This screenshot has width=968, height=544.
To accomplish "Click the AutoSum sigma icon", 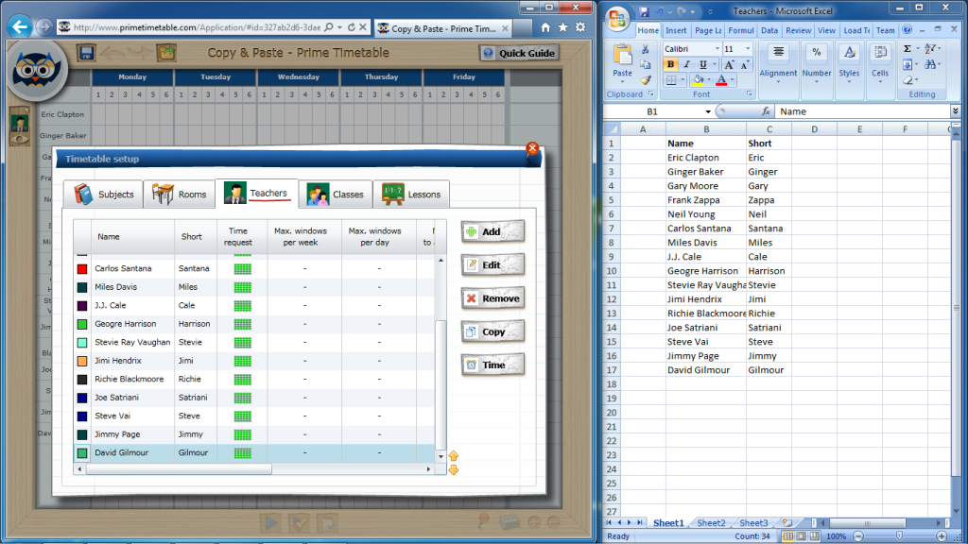I will pyautogui.click(x=907, y=49).
